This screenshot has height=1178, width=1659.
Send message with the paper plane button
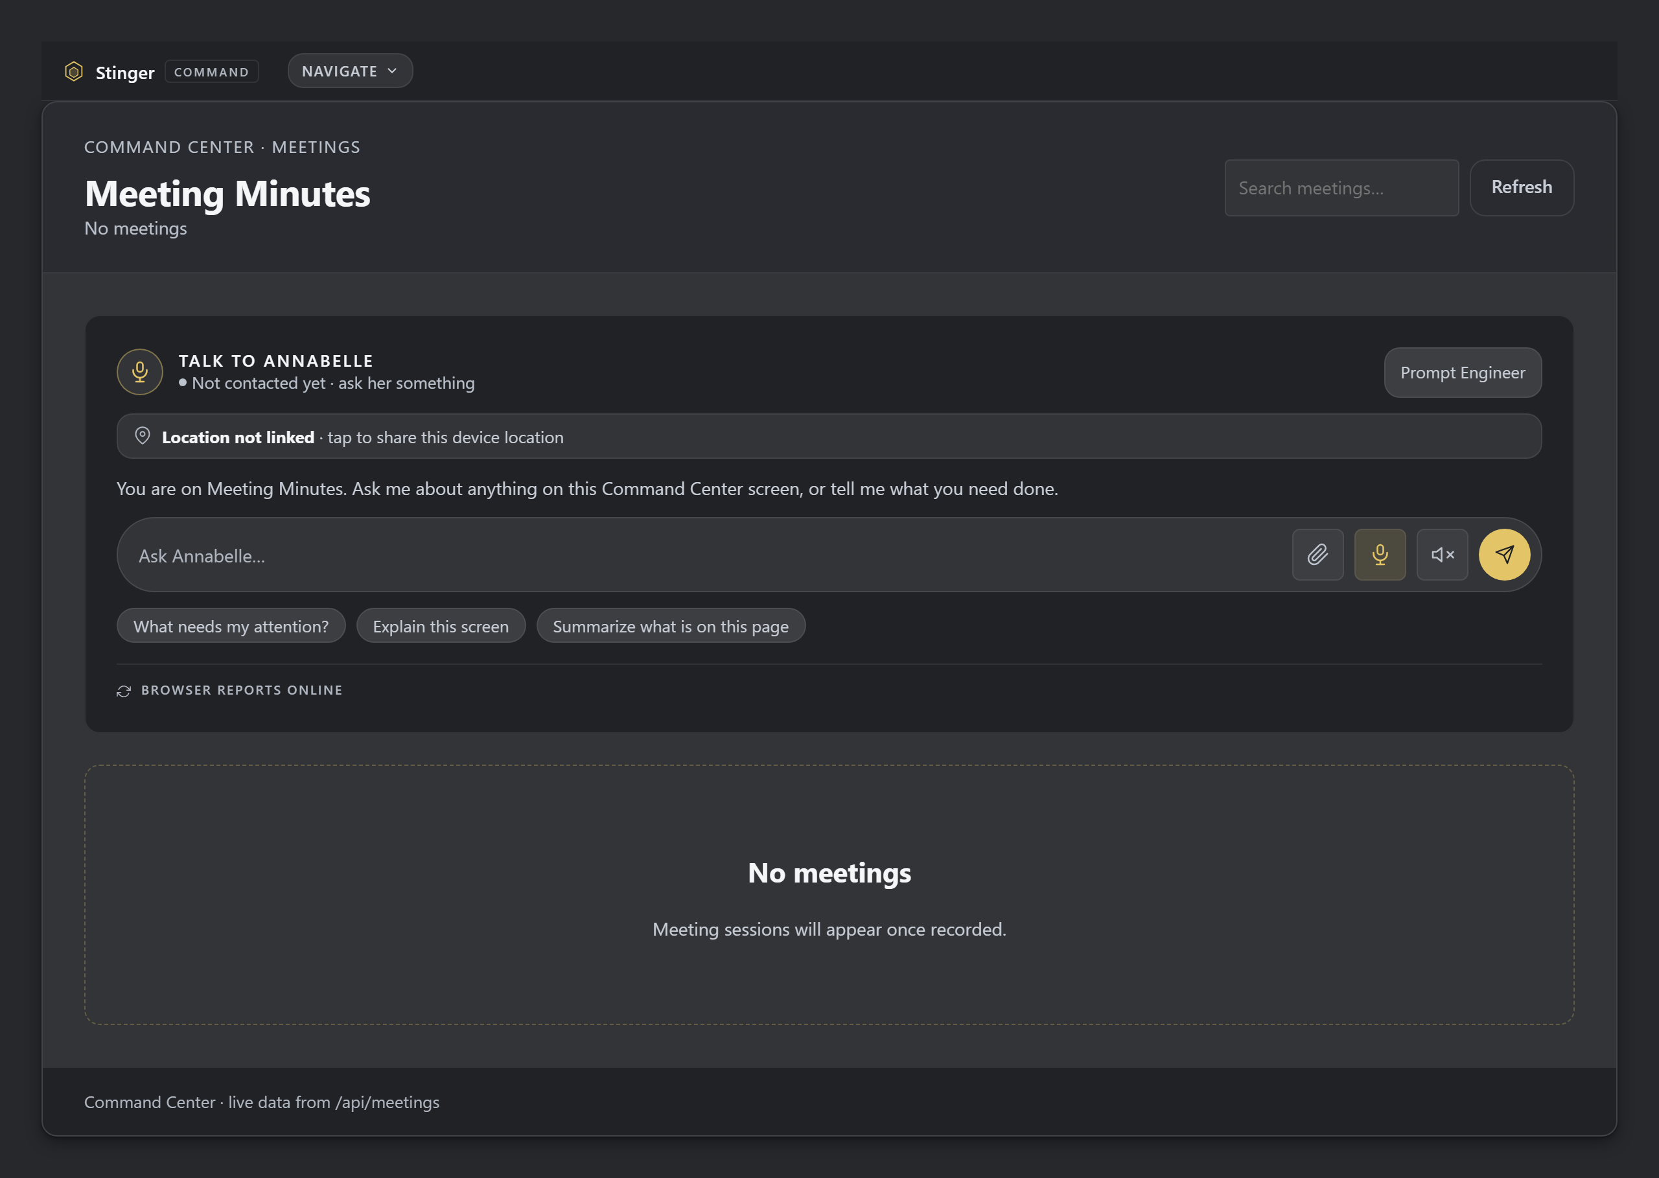[x=1505, y=555]
